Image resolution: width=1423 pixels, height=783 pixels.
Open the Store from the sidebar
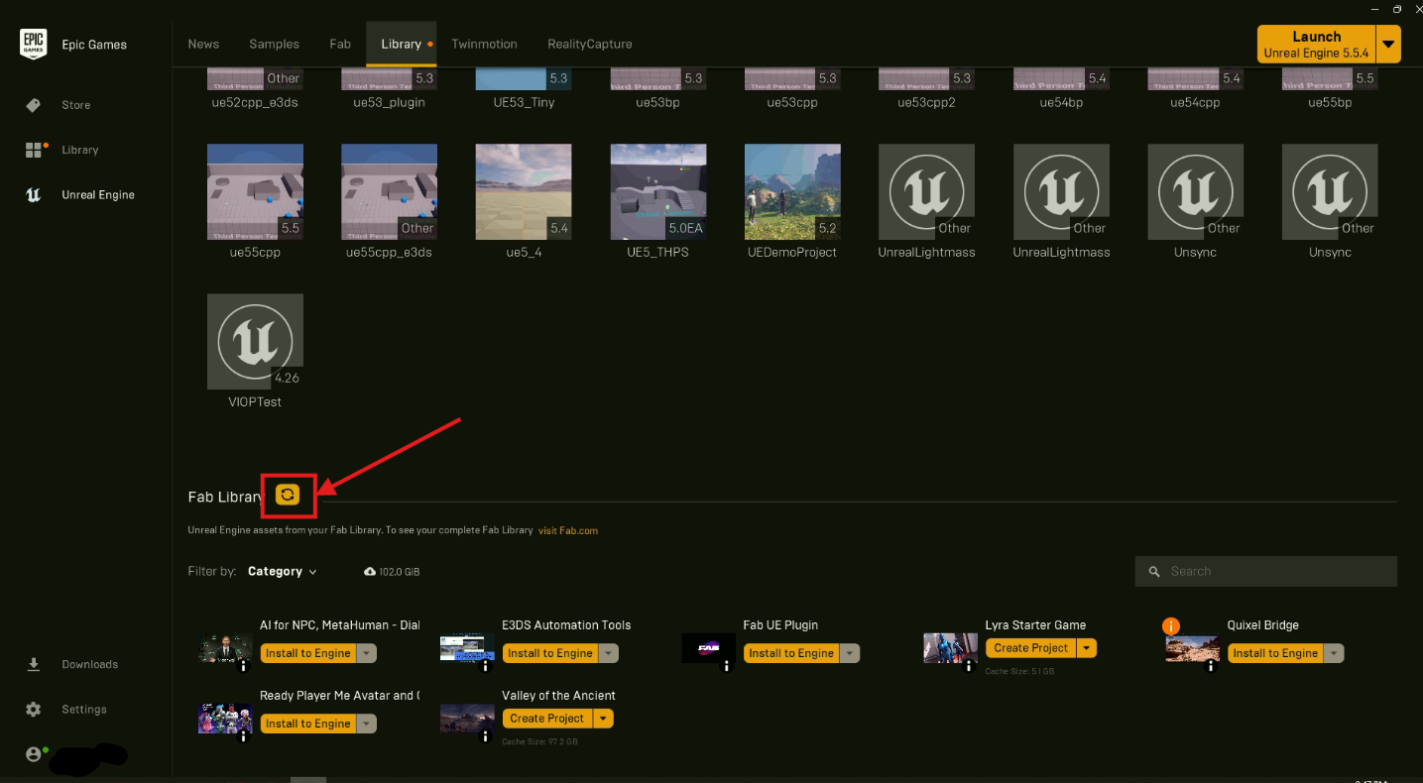(75, 105)
